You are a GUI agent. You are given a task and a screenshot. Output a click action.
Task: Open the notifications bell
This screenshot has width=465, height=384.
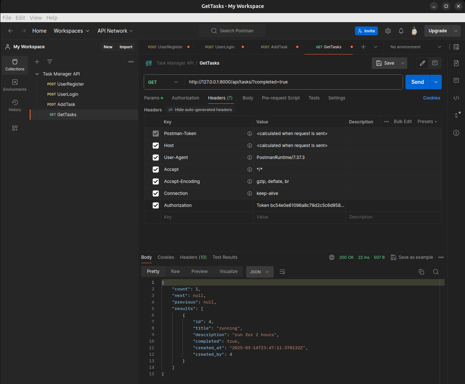pos(401,31)
